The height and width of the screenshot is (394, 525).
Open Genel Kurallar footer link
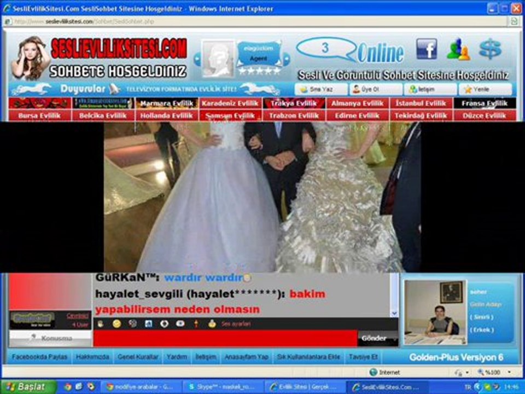coord(138,357)
